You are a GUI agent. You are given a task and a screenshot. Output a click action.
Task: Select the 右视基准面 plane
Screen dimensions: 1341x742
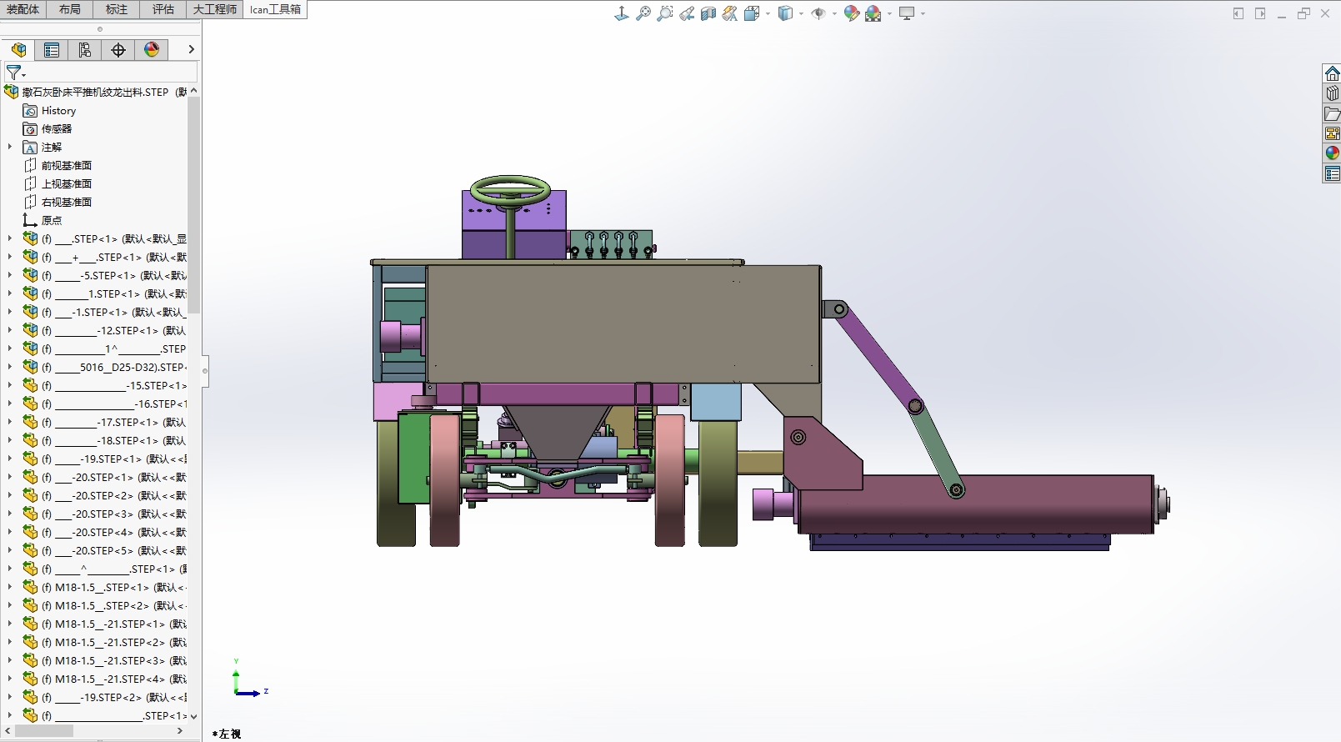[x=67, y=203]
